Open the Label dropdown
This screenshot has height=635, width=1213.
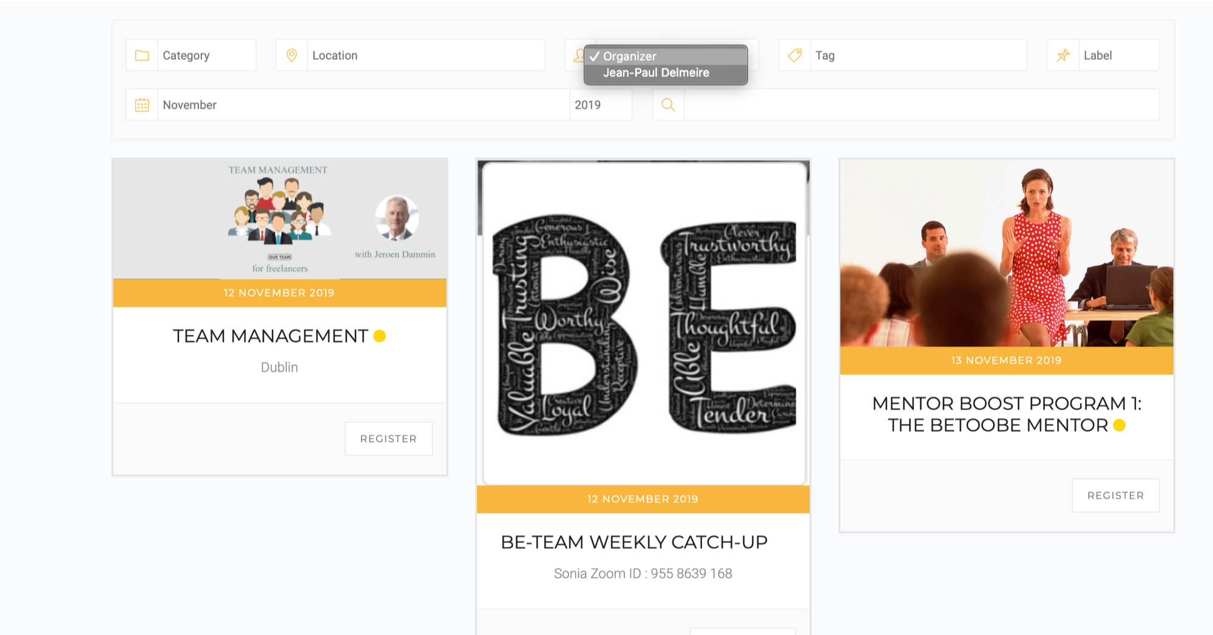click(x=1119, y=55)
